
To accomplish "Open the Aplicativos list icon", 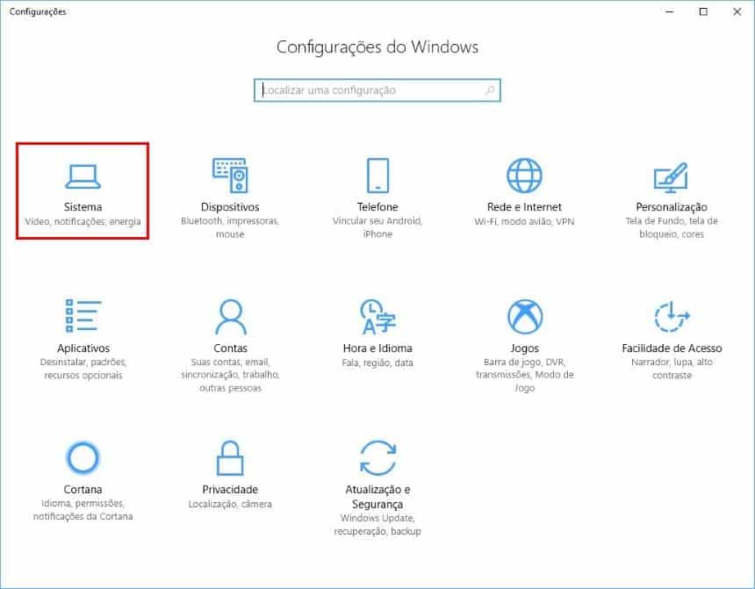I will [x=83, y=316].
